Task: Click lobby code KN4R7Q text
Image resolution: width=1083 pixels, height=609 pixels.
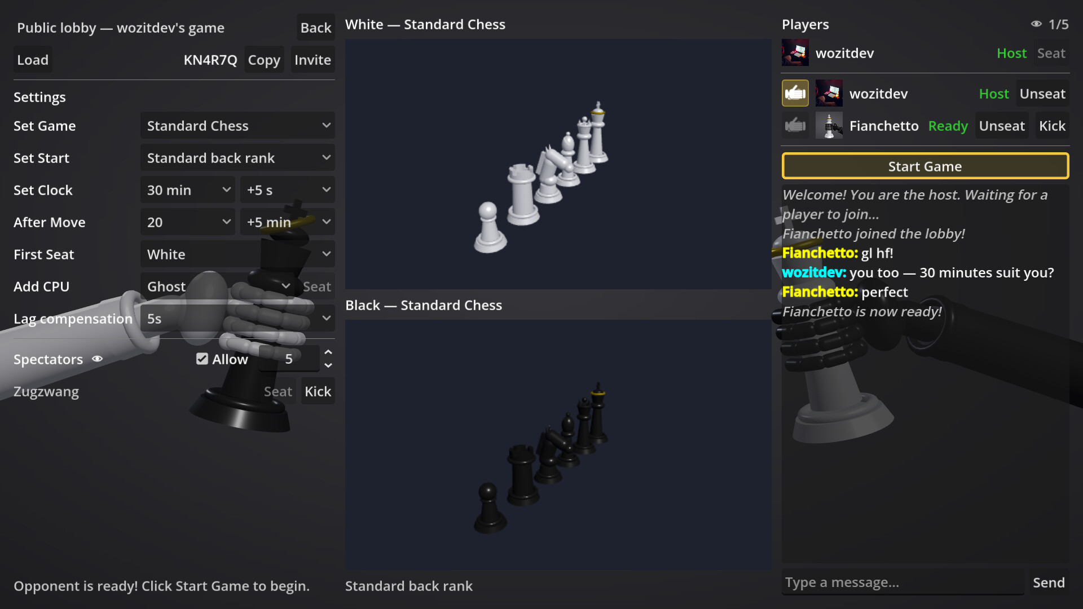Action: (x=210, y=60)
